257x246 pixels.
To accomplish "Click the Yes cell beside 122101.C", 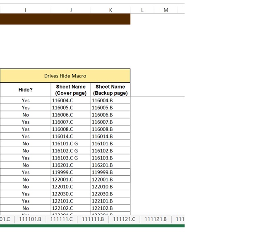I will point(25,201).
